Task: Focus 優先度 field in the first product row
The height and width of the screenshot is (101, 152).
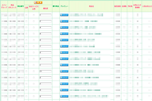Action: [x=45, y=15]
